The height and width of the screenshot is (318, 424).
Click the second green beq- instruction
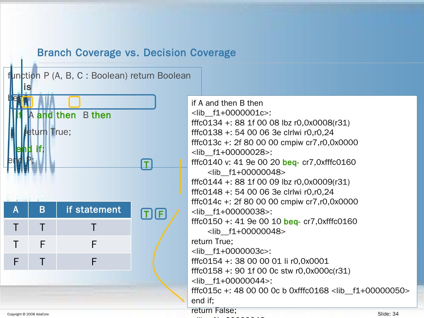[292, 222]
